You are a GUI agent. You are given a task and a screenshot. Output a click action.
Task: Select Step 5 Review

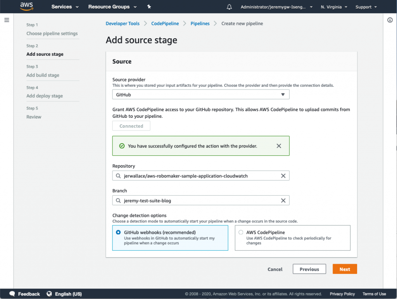[34, 117]
